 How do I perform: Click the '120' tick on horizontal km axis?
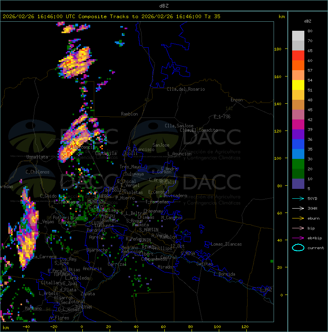point(245,327)
